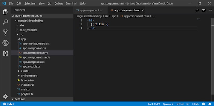Open the Selection menu
This screenshot has height=106, width=214.
[30, 3]
